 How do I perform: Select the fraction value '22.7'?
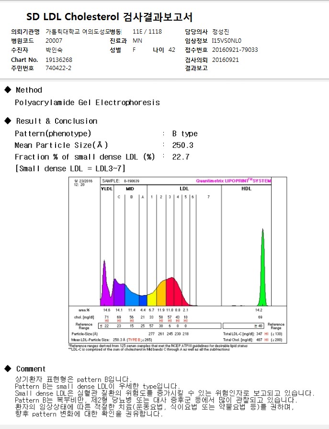[181, 157]
